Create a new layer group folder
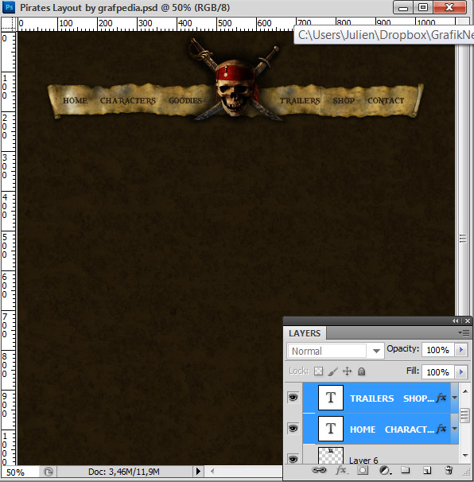The width and height of the screenshot is (474, 482). click(406, 470)
